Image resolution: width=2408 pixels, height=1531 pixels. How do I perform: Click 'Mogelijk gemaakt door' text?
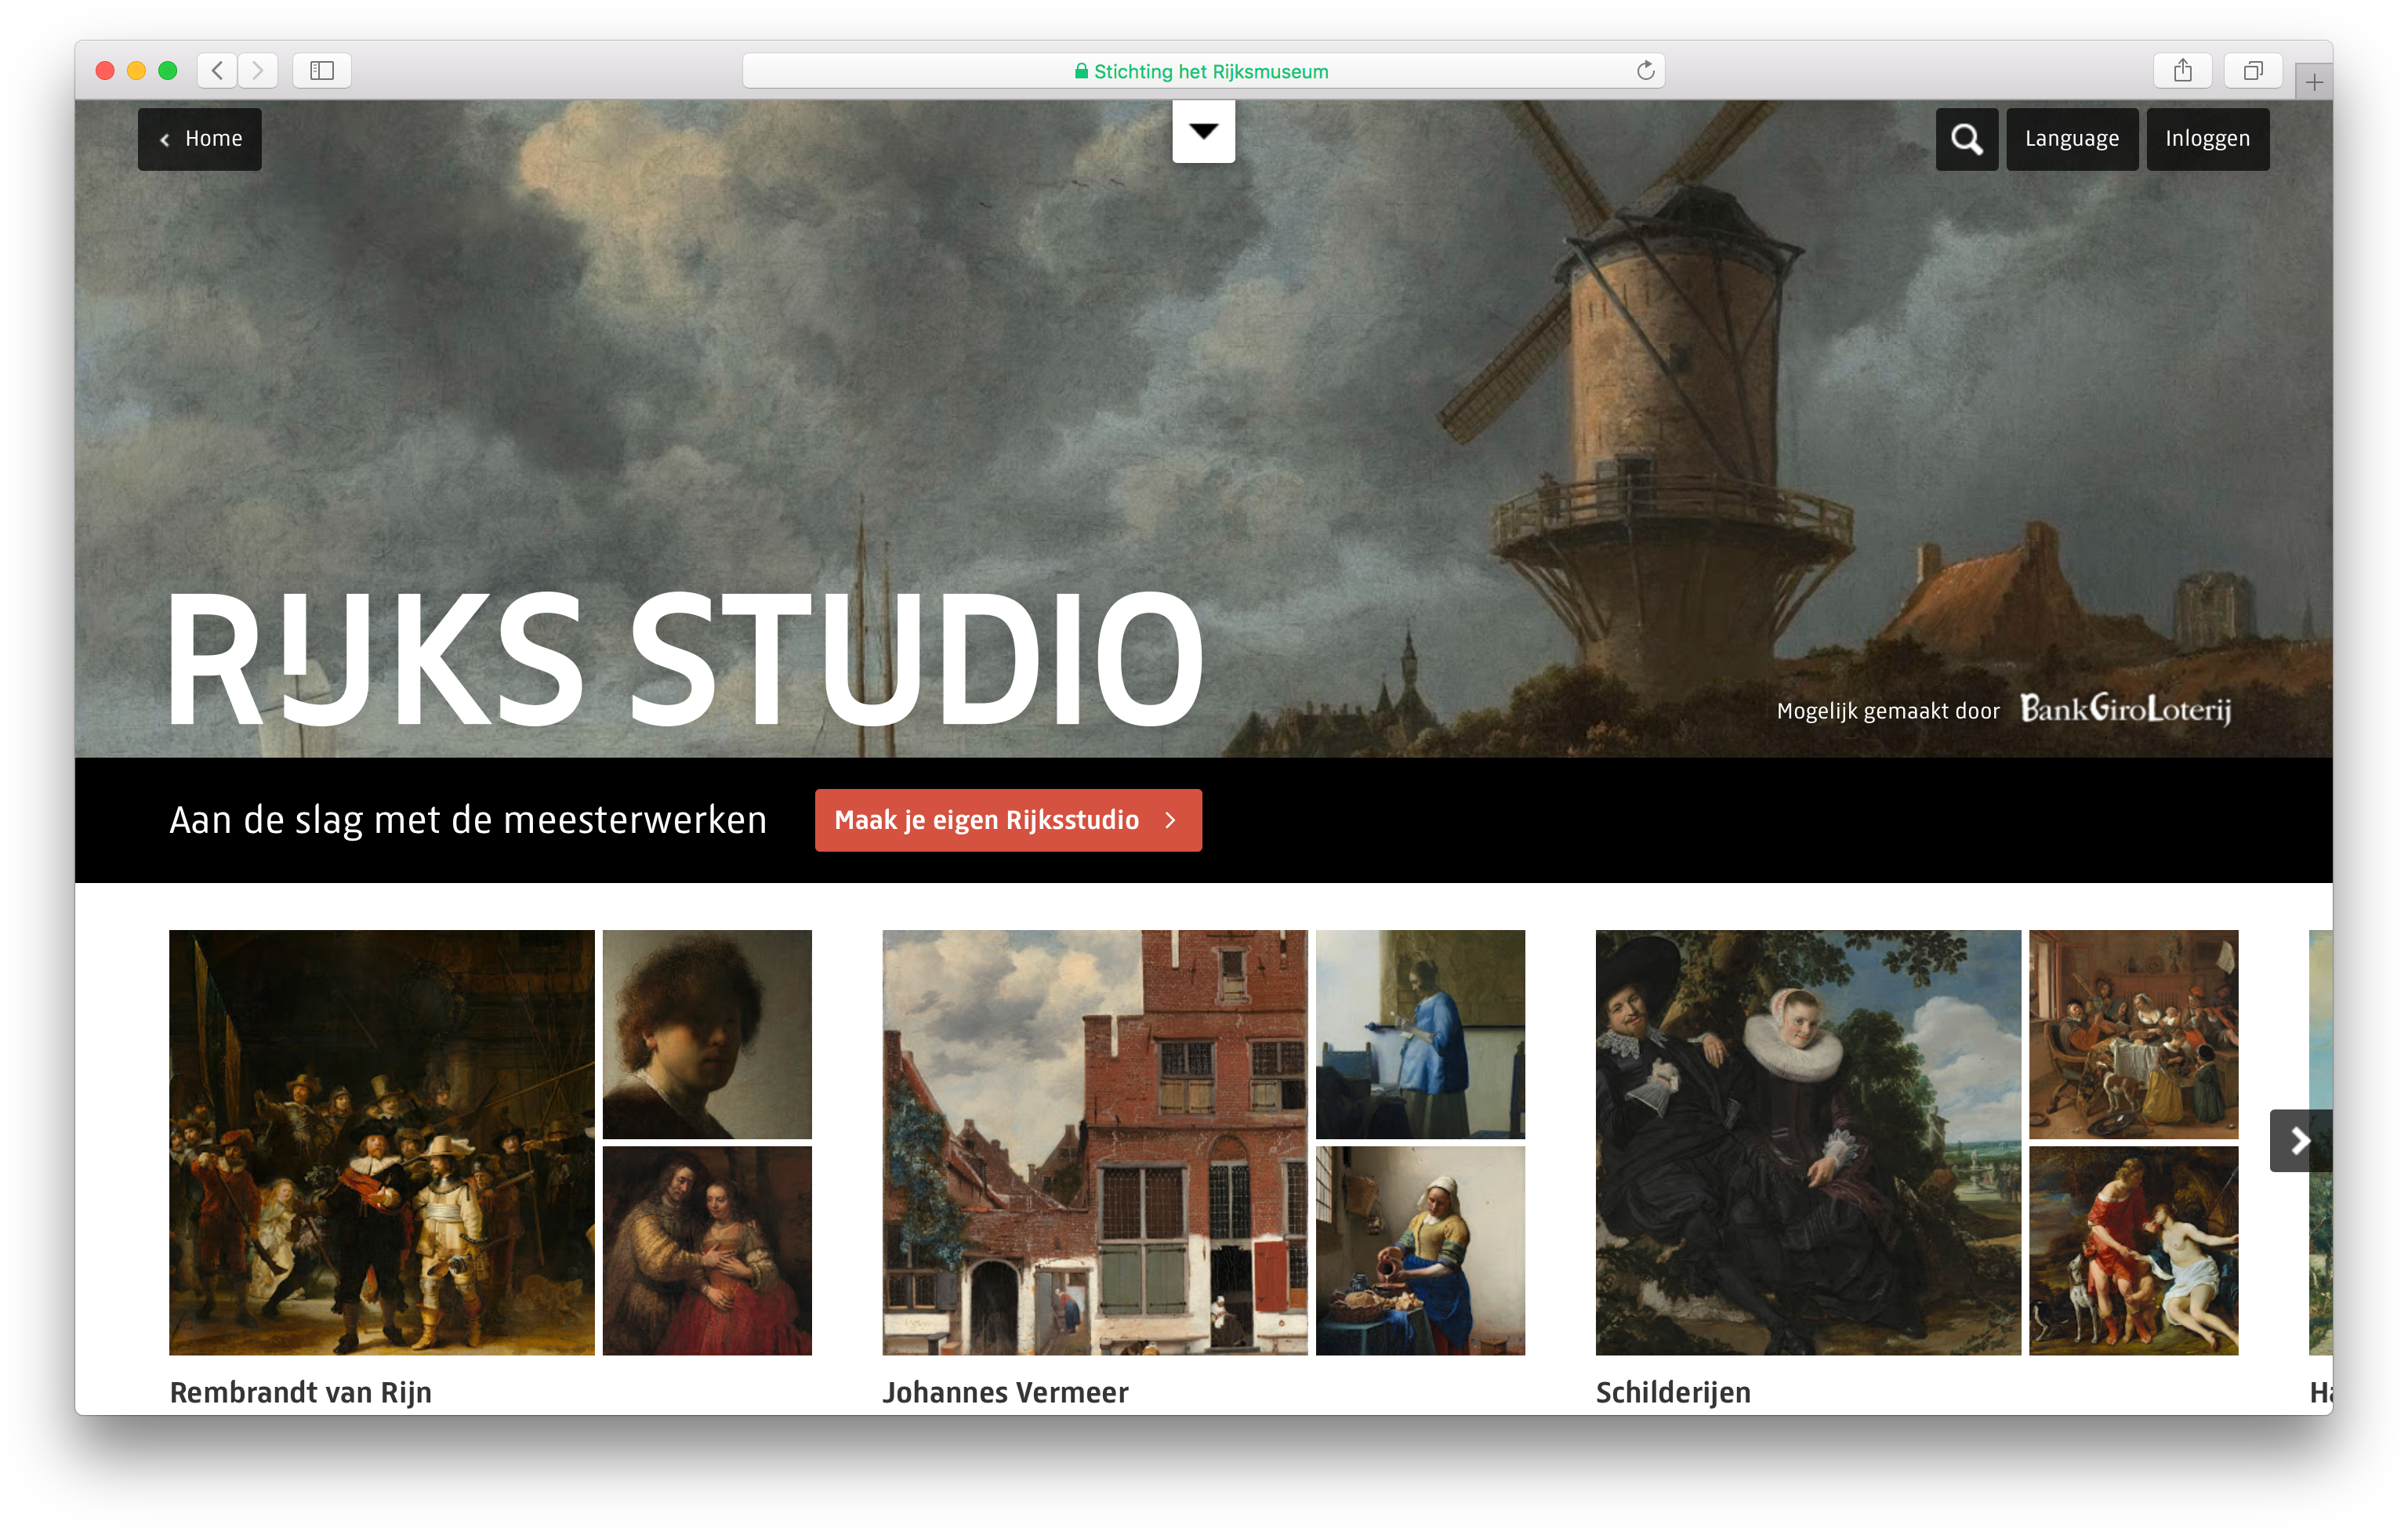1888,711
